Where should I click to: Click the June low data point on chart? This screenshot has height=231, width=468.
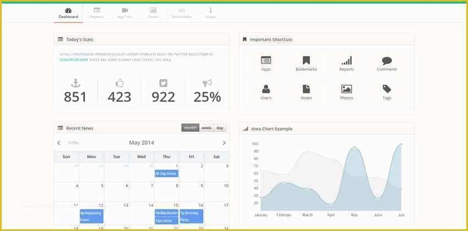coord(378,198)
